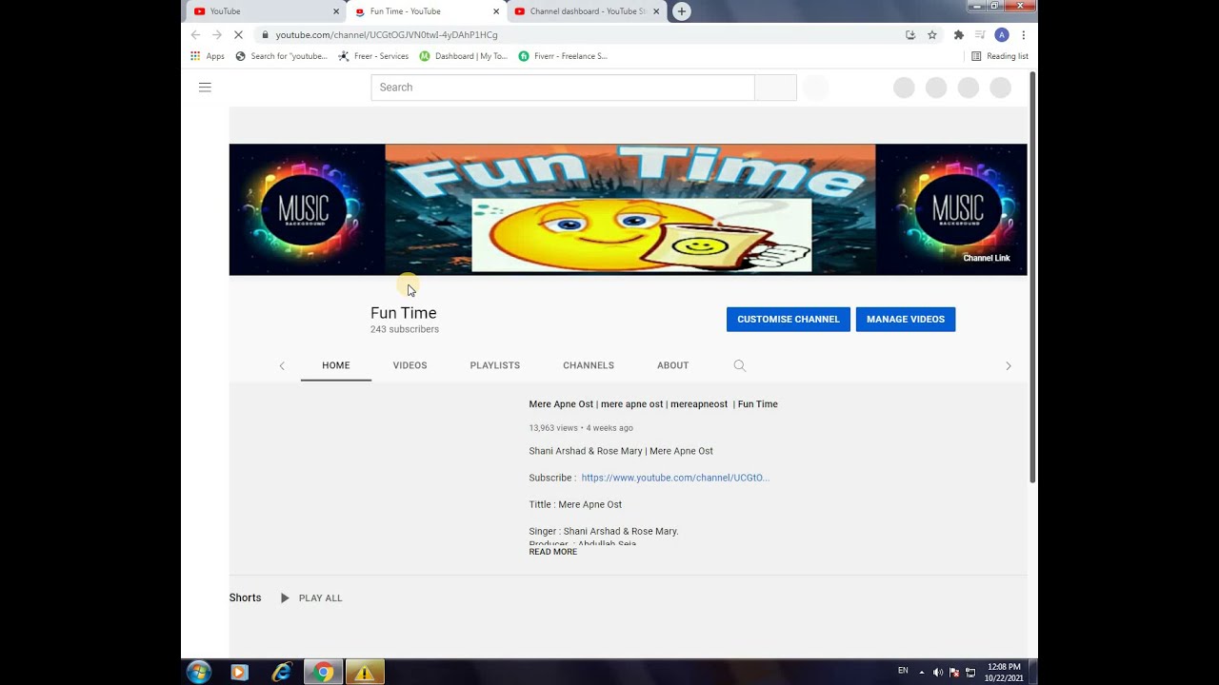
Task: Open the Mere Apne Ost video title
Action: click(x=653, y=404)
